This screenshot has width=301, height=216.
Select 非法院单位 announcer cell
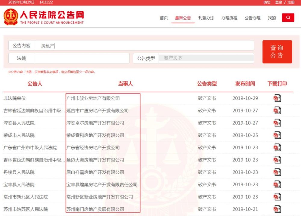[14, 98]
